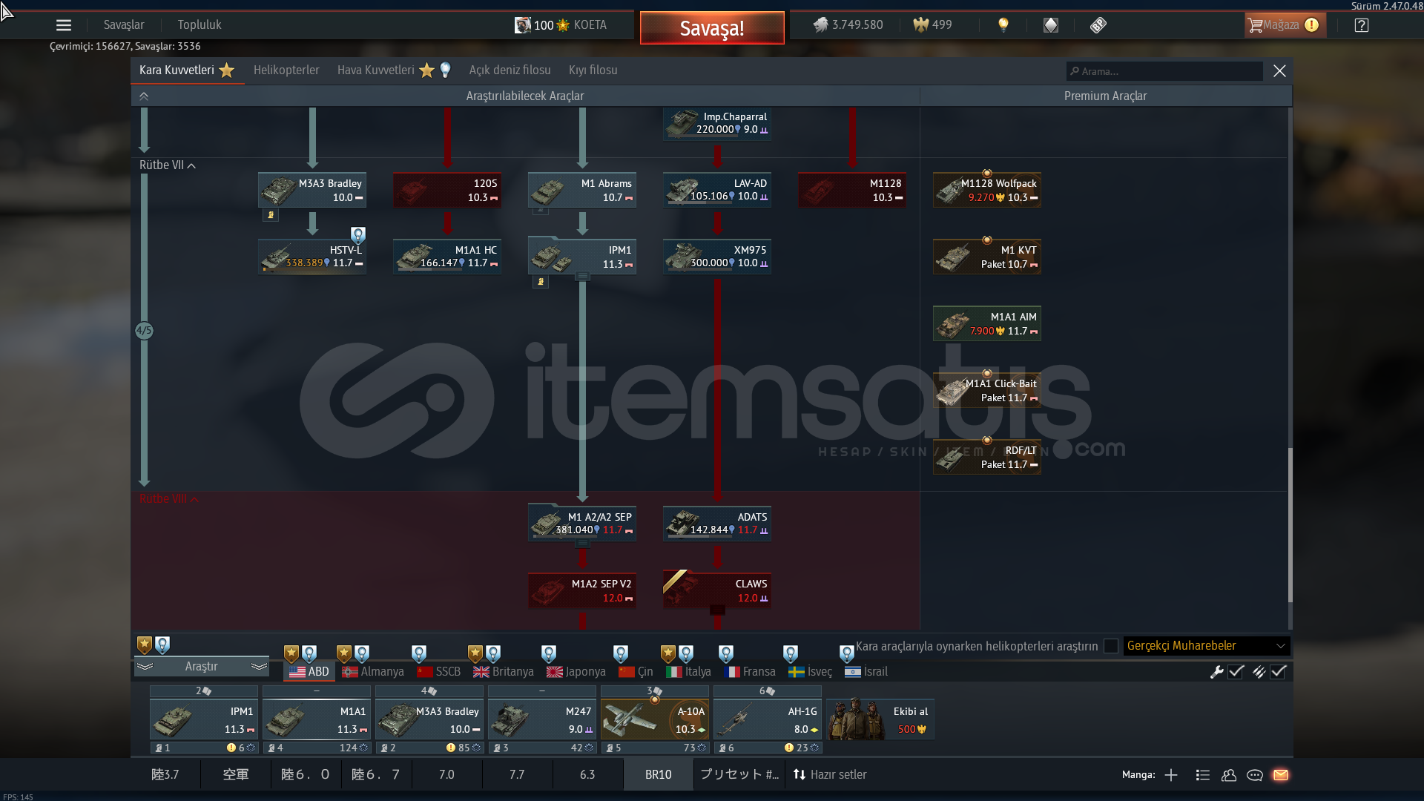The image size is (1424, 801).
Task: Select the ABD nation
Action: click(x=309, y=672)
